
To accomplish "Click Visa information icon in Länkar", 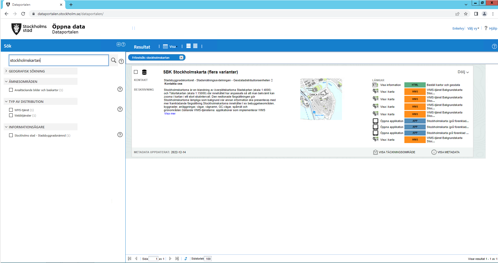I will pos(375,85).
